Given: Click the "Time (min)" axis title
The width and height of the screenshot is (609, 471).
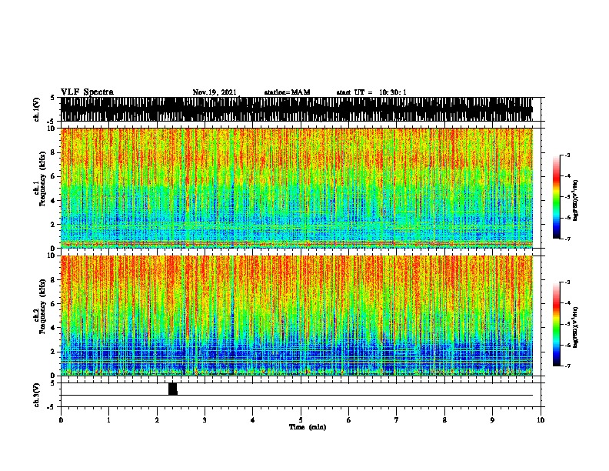Looking at the screenshot, I should (308, 427).
